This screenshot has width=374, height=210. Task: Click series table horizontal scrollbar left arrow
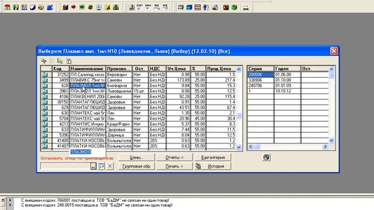pyautogui.click(x=251, y=146)
